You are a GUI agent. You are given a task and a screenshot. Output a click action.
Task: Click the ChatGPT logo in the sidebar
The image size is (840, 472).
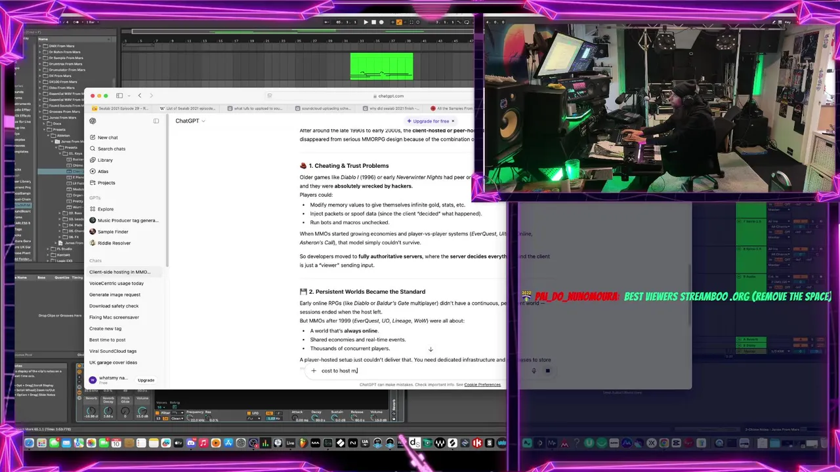pos(93,121)
